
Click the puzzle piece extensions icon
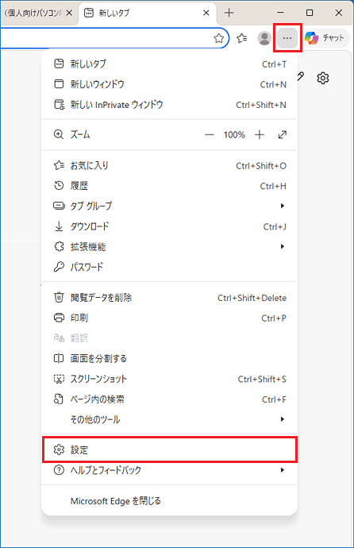pos(59,247)
